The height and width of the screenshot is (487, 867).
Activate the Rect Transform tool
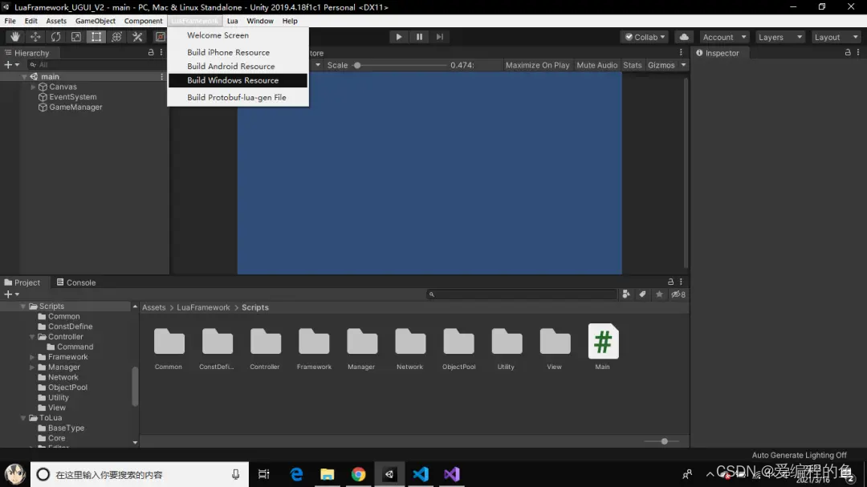pos(96,36)
